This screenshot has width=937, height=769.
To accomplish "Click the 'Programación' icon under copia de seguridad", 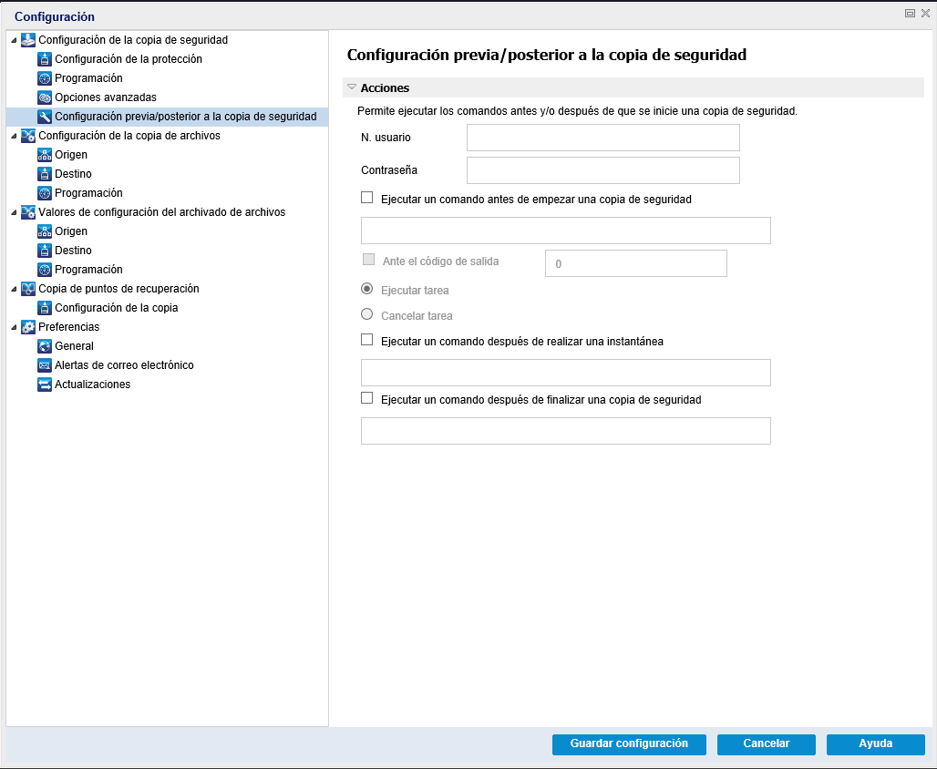I will tap(45, 78).
